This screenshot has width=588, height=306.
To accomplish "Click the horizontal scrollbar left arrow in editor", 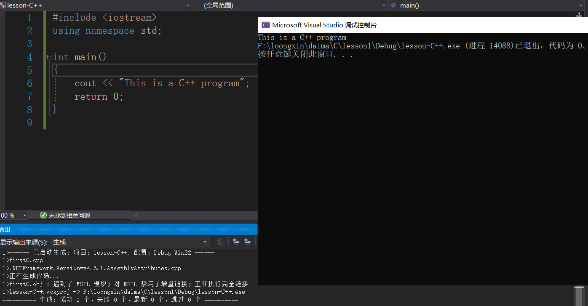I will 135,215.
